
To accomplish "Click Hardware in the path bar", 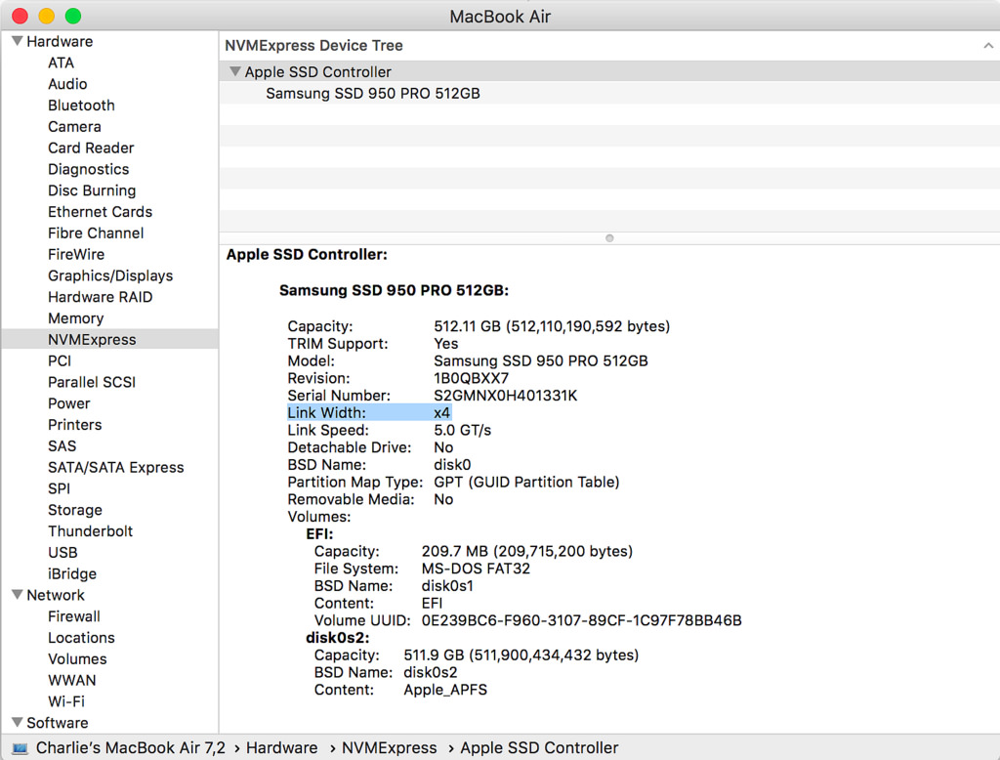I will [x=282, y=748].
